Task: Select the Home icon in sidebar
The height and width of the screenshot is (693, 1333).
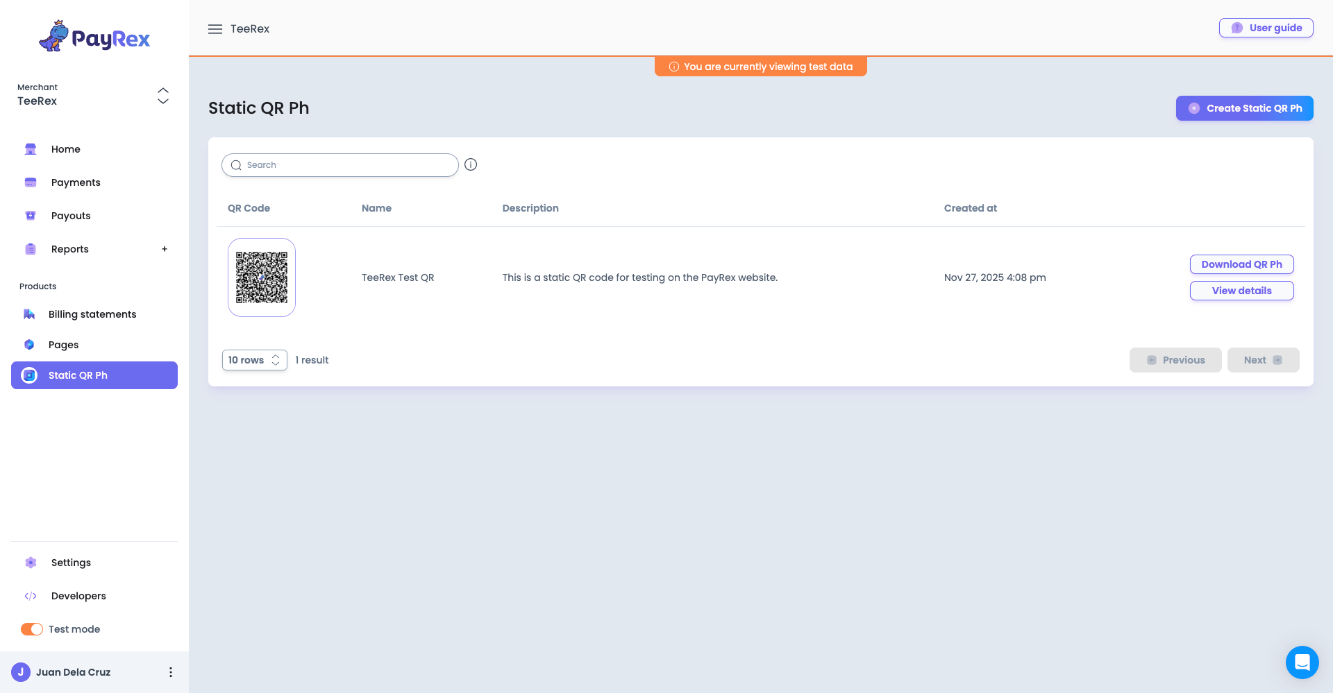Action: 30,148
